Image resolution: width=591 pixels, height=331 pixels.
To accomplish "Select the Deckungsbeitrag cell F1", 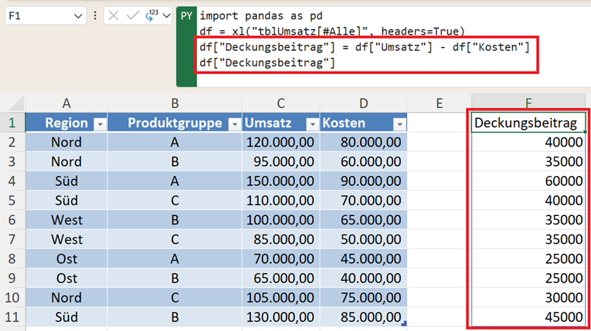I will tap(528, 123).
